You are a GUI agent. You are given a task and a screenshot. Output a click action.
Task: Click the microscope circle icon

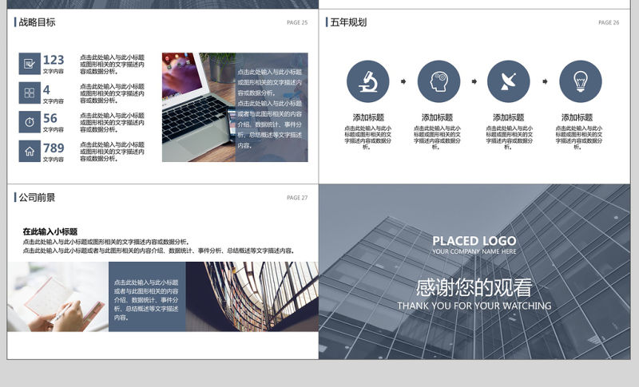[367, 81]
